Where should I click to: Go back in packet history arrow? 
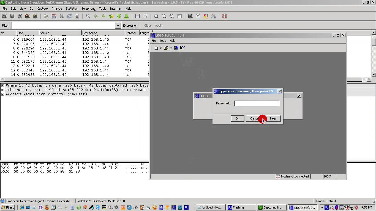96,16
